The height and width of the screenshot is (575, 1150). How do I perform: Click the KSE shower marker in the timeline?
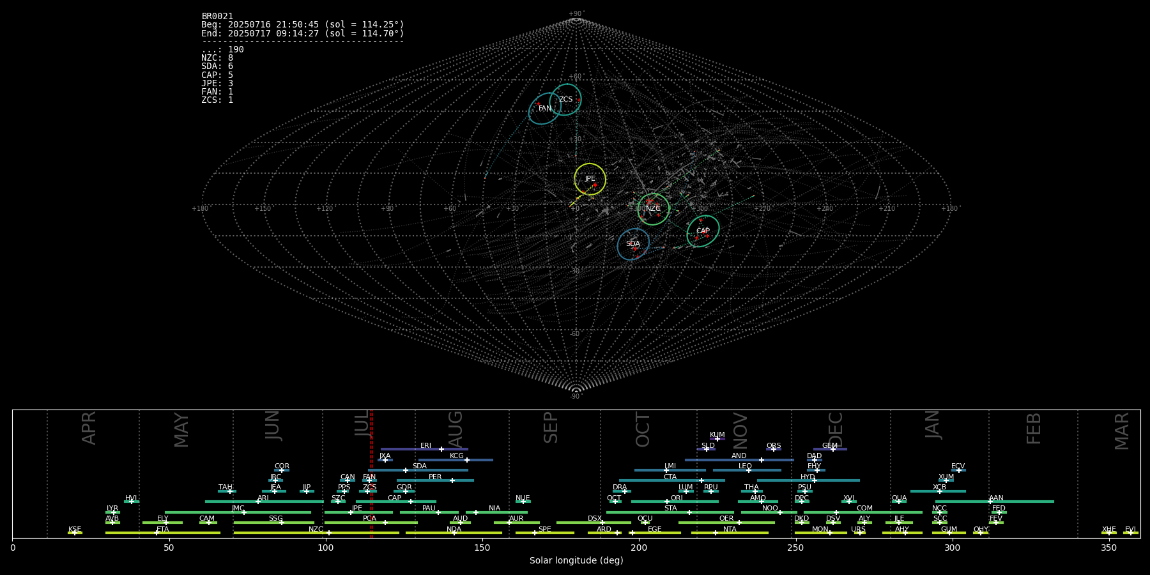click(x=75, y=533)
